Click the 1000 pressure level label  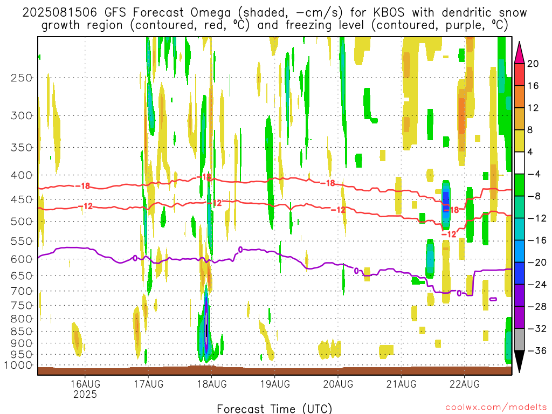pyautogui.click(x=18, y=365)
